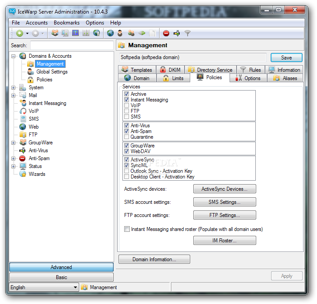
Task: Switch to the DKIM tab
Action: (170, 70)
